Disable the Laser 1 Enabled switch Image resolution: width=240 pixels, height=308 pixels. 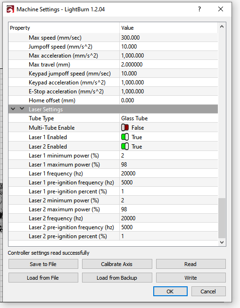(125, 137)
